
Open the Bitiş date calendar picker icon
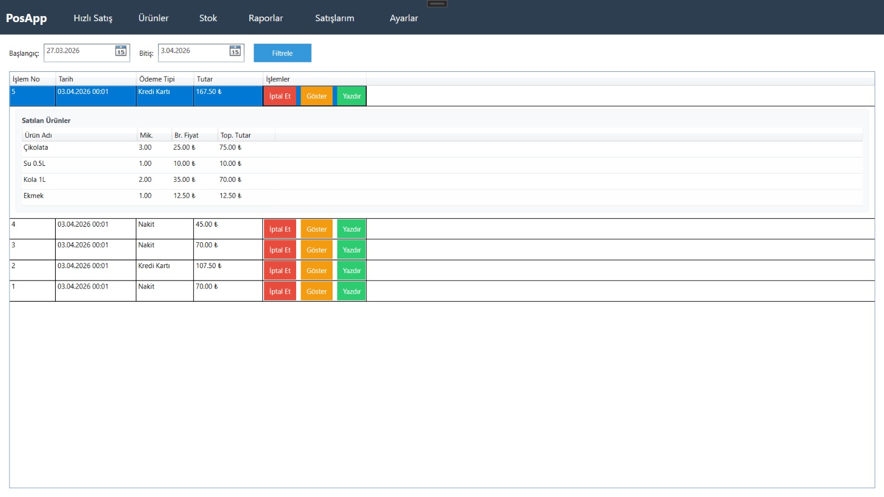tap(235, 51)
